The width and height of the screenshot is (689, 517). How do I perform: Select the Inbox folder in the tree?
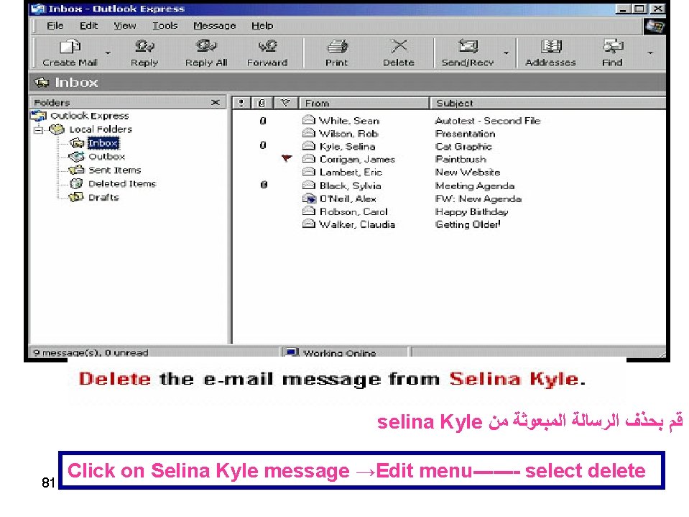103,143
